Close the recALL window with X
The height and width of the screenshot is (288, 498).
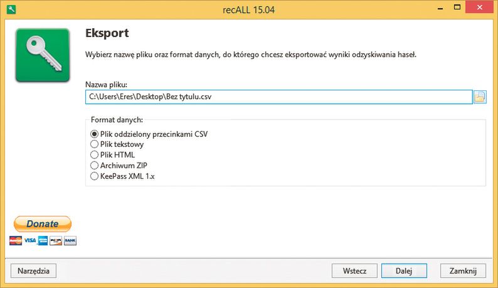tap(480, 7)
